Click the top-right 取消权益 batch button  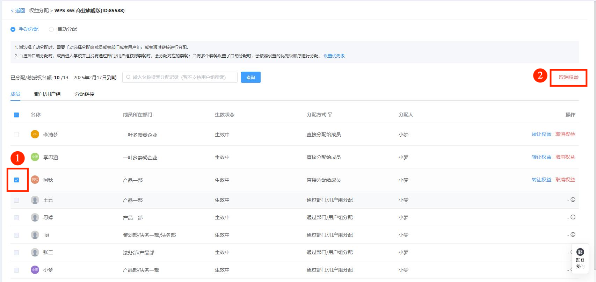[x=568, y=77]
